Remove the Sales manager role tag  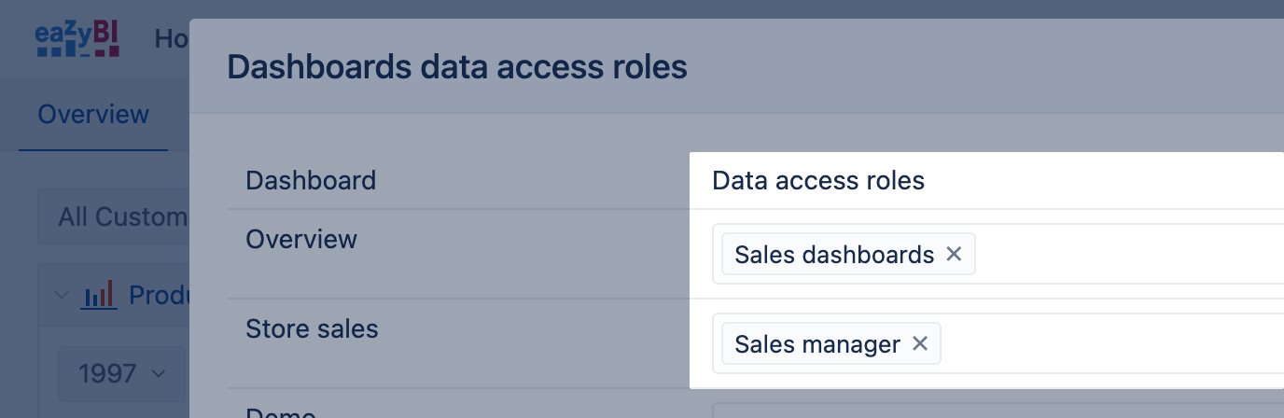pos(920,344)
